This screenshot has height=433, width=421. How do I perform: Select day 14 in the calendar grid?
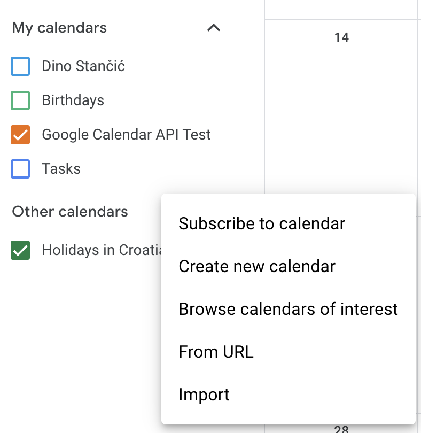click(x=341, y=37)
